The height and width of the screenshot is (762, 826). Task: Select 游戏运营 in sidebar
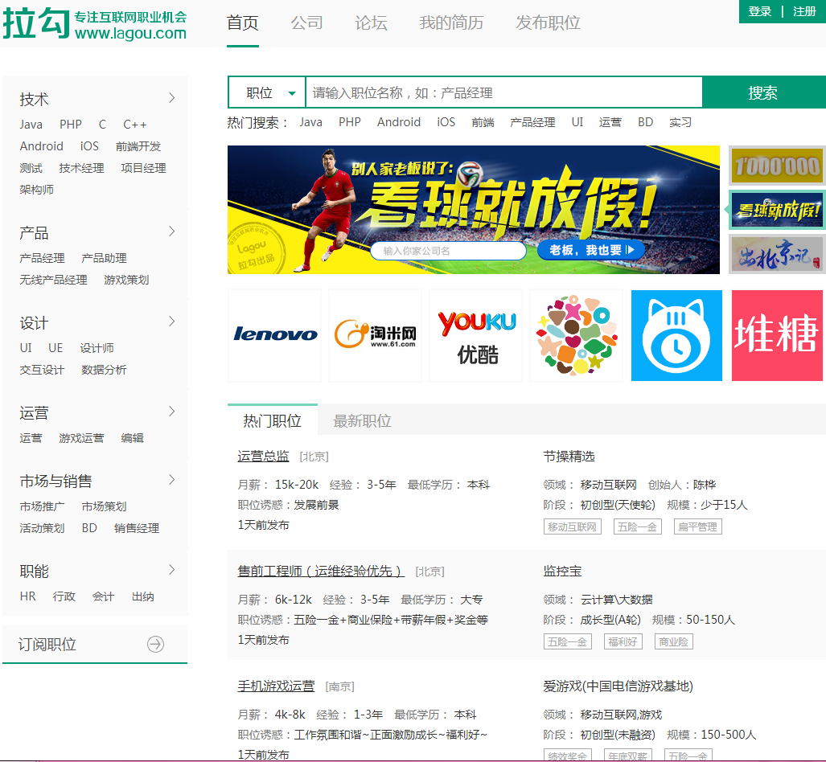pos(82,438)
